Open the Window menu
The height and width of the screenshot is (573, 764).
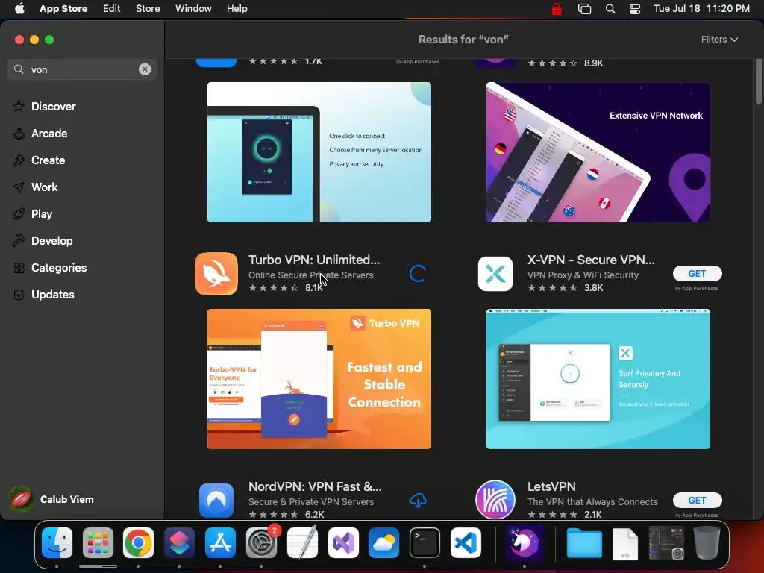pos(193,9)
